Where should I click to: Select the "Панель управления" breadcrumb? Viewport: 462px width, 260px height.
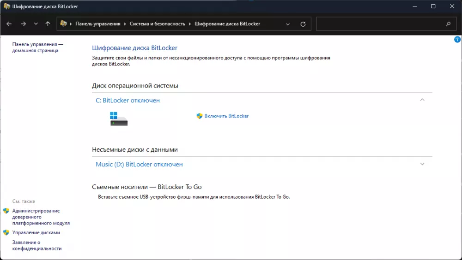click(97, 24)
